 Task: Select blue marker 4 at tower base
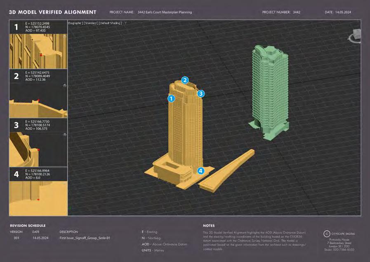[200, 171]
